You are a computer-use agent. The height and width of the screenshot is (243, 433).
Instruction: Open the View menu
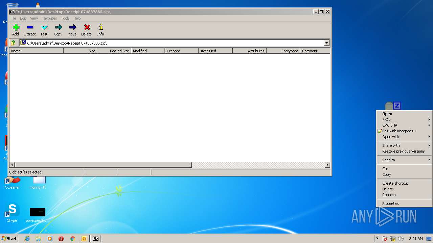34,18
